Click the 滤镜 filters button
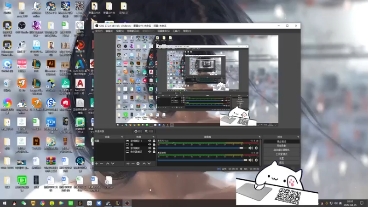 [x=149, y=132]
